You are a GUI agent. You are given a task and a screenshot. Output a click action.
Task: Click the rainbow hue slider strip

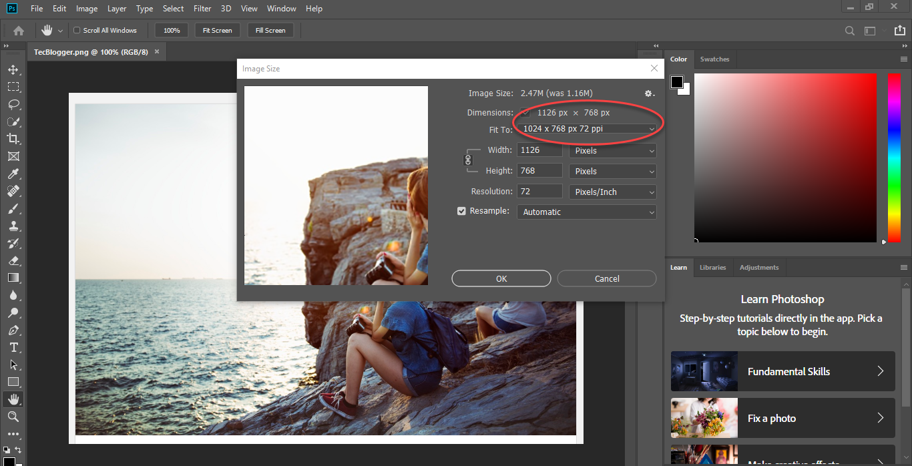pyautogui.click(x=893, y=157)
